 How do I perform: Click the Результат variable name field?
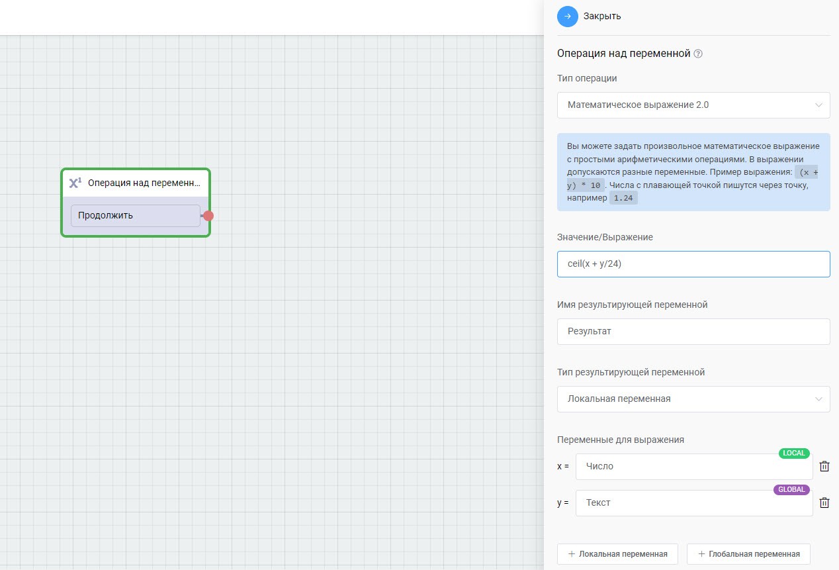click(693, 331)
